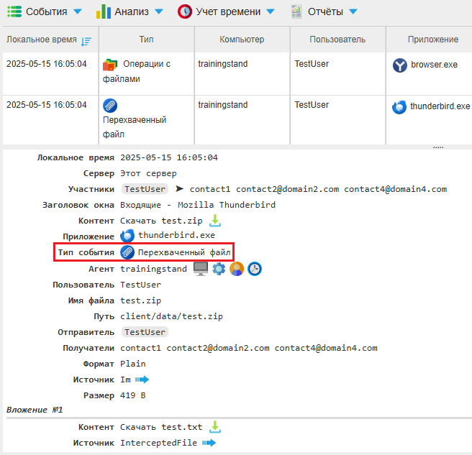Click the Пользователь column header

click(337, 40)
